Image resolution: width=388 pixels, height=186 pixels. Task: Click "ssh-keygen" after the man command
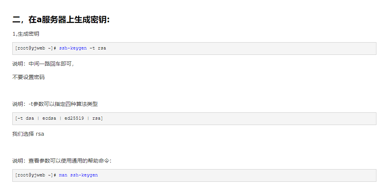84,175
